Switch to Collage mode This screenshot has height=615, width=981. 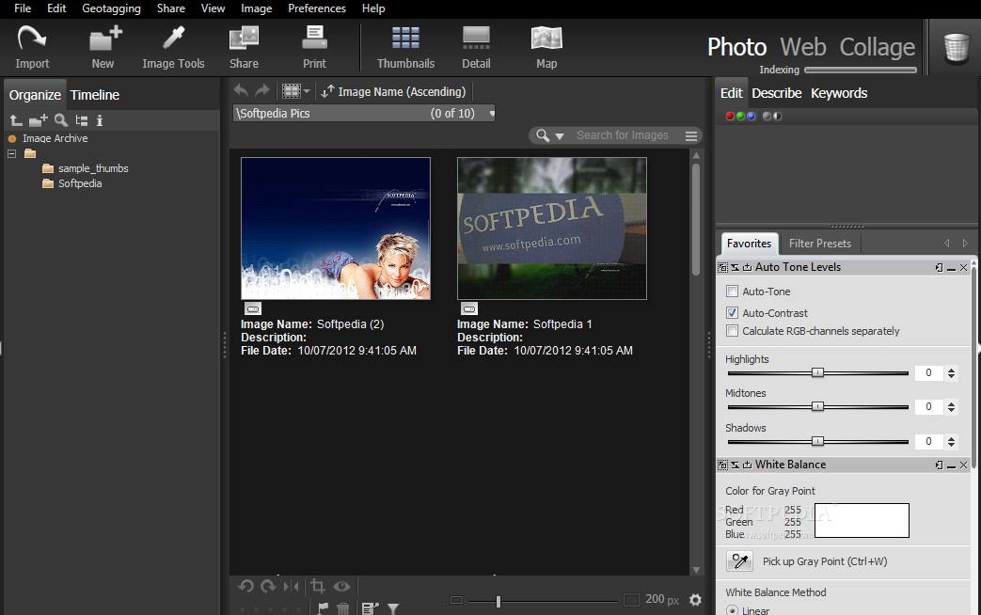878,47
